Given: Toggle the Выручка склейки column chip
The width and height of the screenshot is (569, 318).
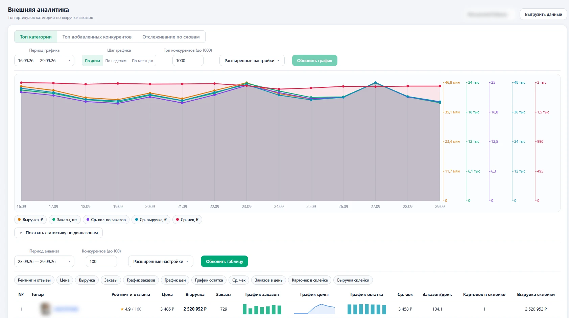Looking at the screenshot, I should (353, 280).
